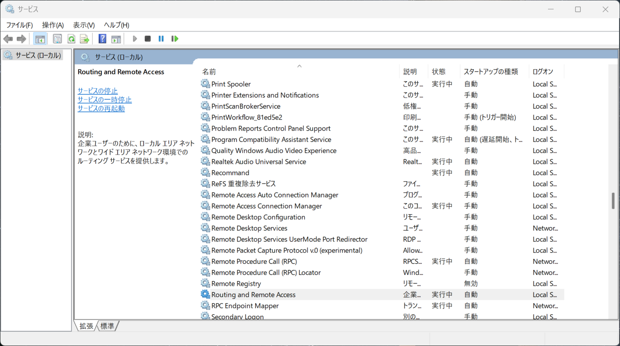Sort by the ログオン column header
The height and width of the screenshot is (346, 620).
coord(547,71)
